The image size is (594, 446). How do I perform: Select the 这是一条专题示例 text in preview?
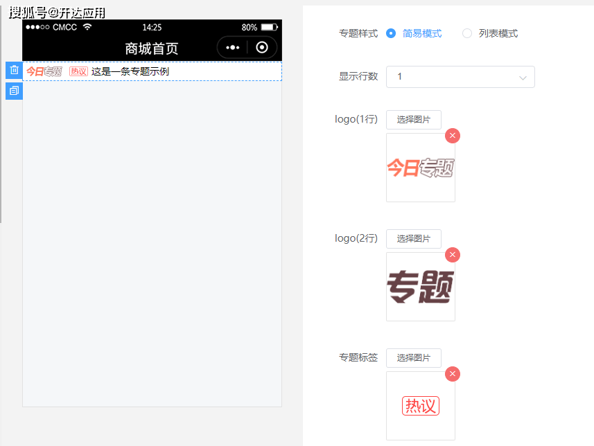click(x=130, y=71)
